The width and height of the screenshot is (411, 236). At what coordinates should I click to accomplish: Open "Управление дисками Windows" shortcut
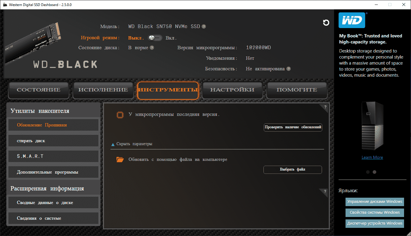point(374,202)
